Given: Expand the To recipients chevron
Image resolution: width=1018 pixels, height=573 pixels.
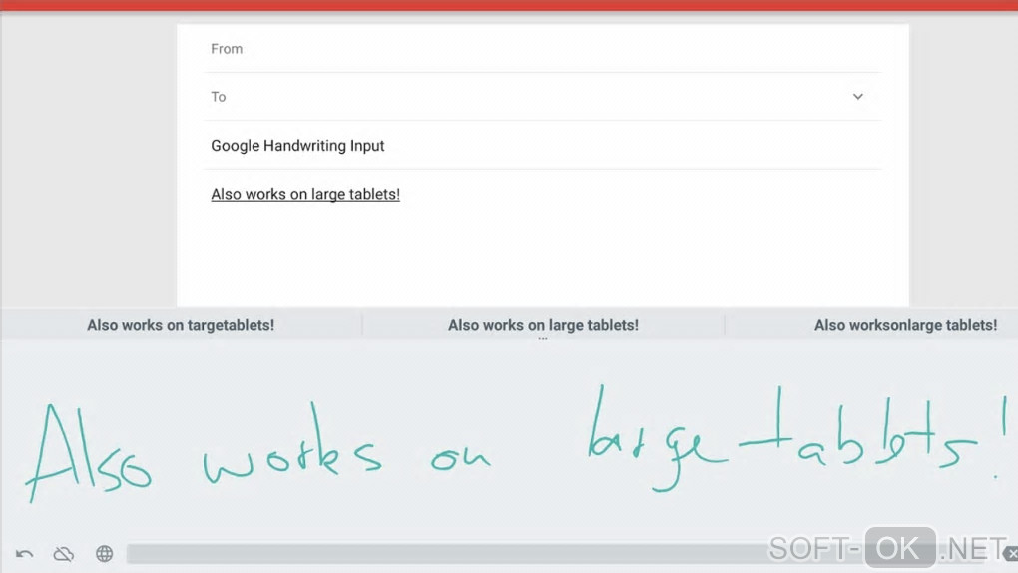Looking at the screenshot, I should [857, 97].
